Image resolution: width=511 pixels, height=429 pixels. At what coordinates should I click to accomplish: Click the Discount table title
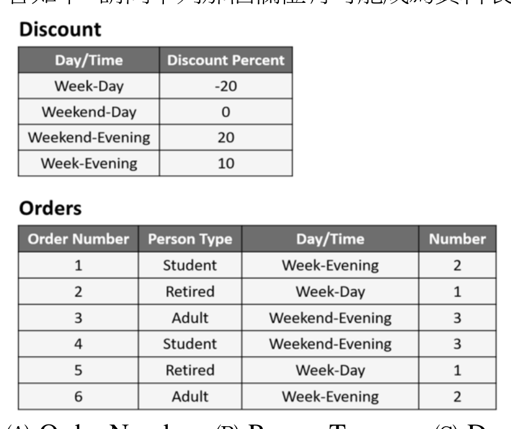click(60, 30)
